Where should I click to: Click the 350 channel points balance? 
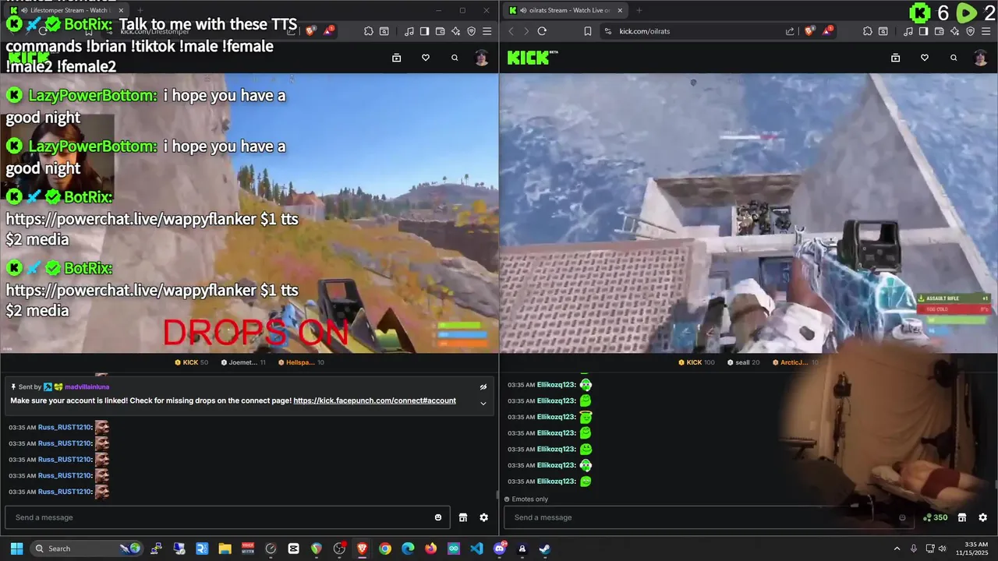(x=936, y=517)
